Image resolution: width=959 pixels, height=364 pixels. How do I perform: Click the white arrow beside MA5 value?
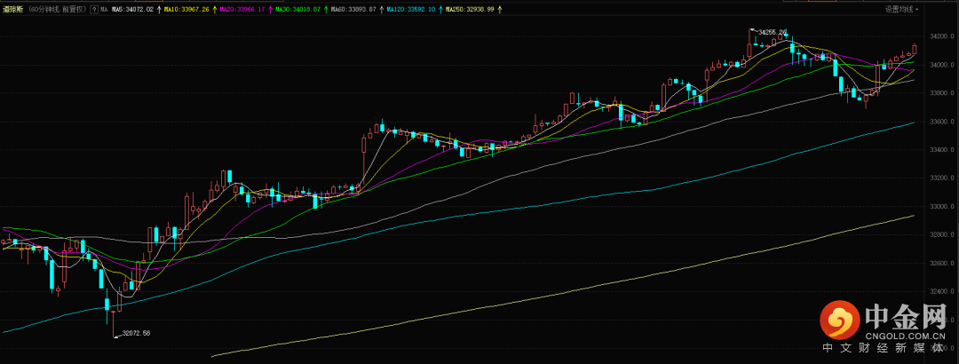point(159,10)
